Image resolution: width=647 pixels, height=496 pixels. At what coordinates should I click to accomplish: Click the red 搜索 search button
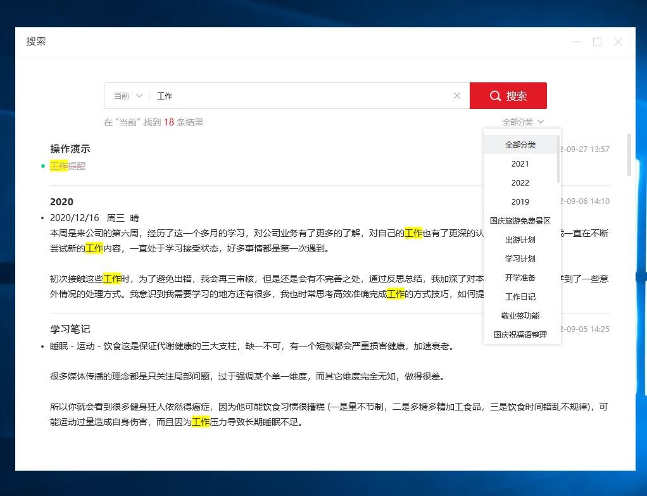(x=508, y=96)
